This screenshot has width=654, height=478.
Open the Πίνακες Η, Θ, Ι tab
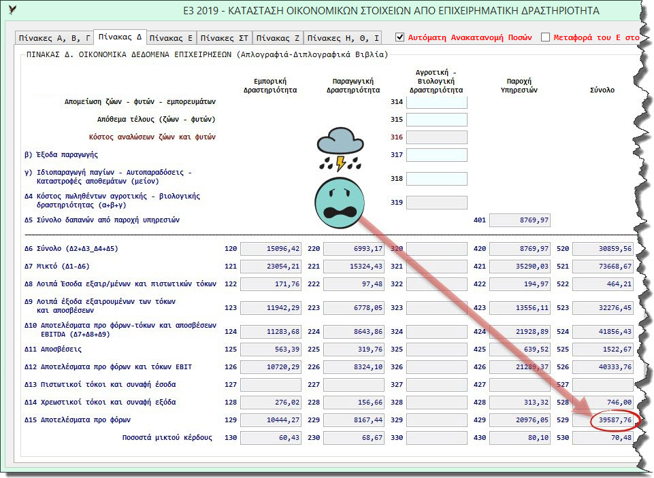[343, 38]
